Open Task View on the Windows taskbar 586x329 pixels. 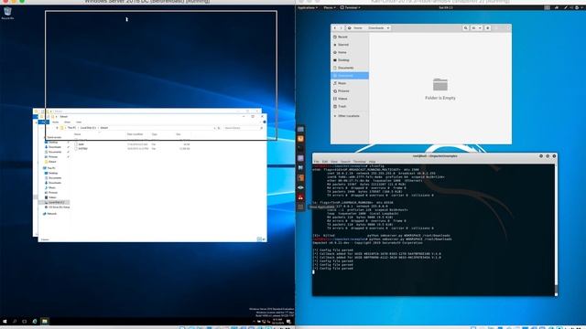pyautogui.click(x=25, y=321)
